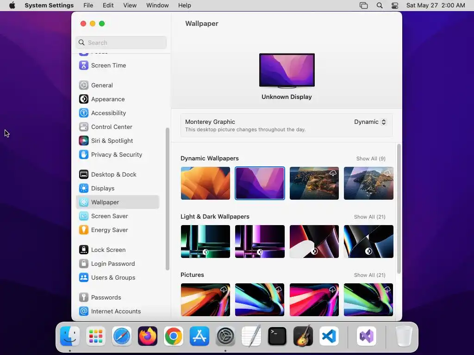Open the Edit menu
Image resolution: width=474 pixels, height=355 pixels.
(108, 6)
